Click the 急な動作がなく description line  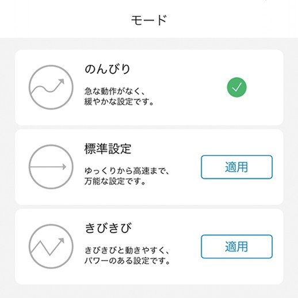[114, 91]
